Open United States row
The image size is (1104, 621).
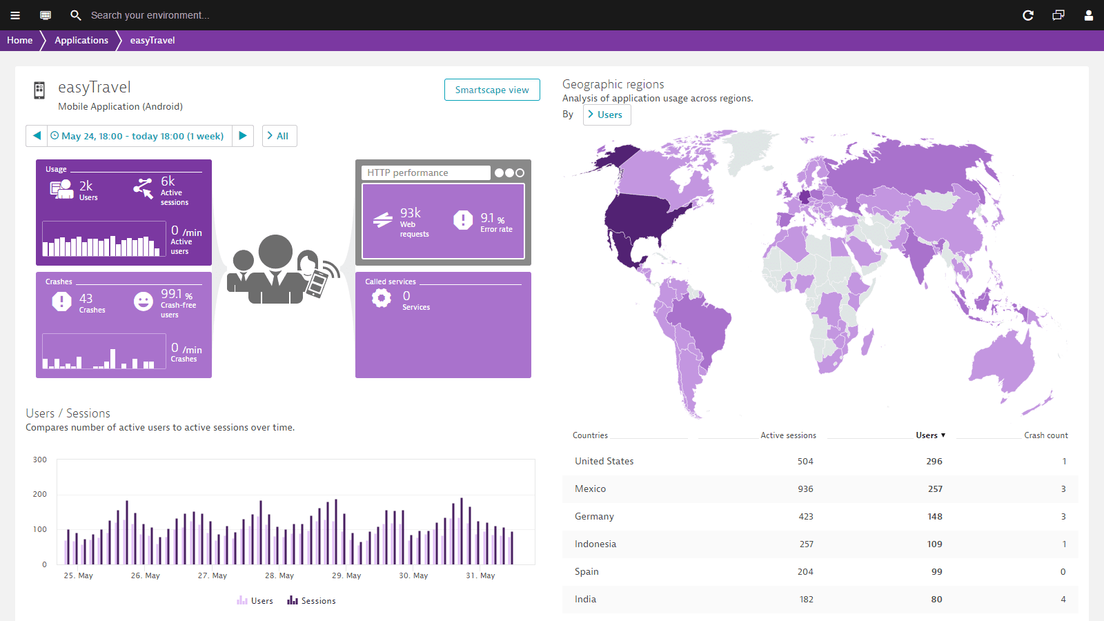pyautogui.click(x=820, y=461)
